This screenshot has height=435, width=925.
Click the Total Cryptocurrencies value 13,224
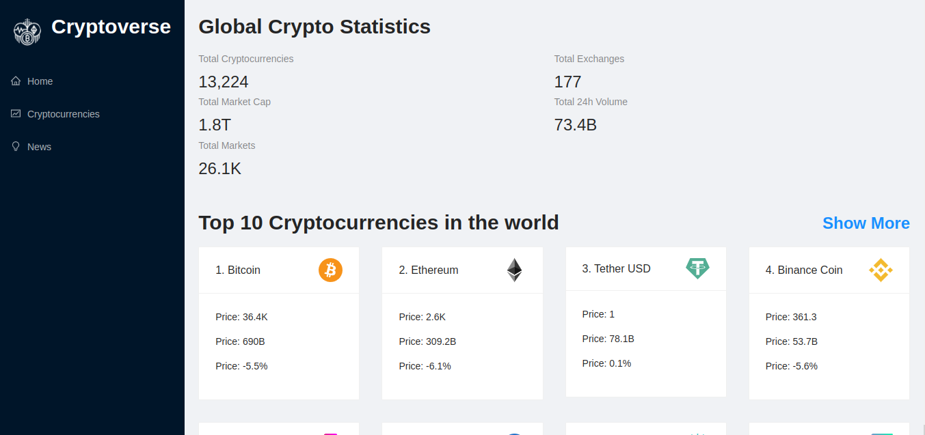click(x=224, y=82)
